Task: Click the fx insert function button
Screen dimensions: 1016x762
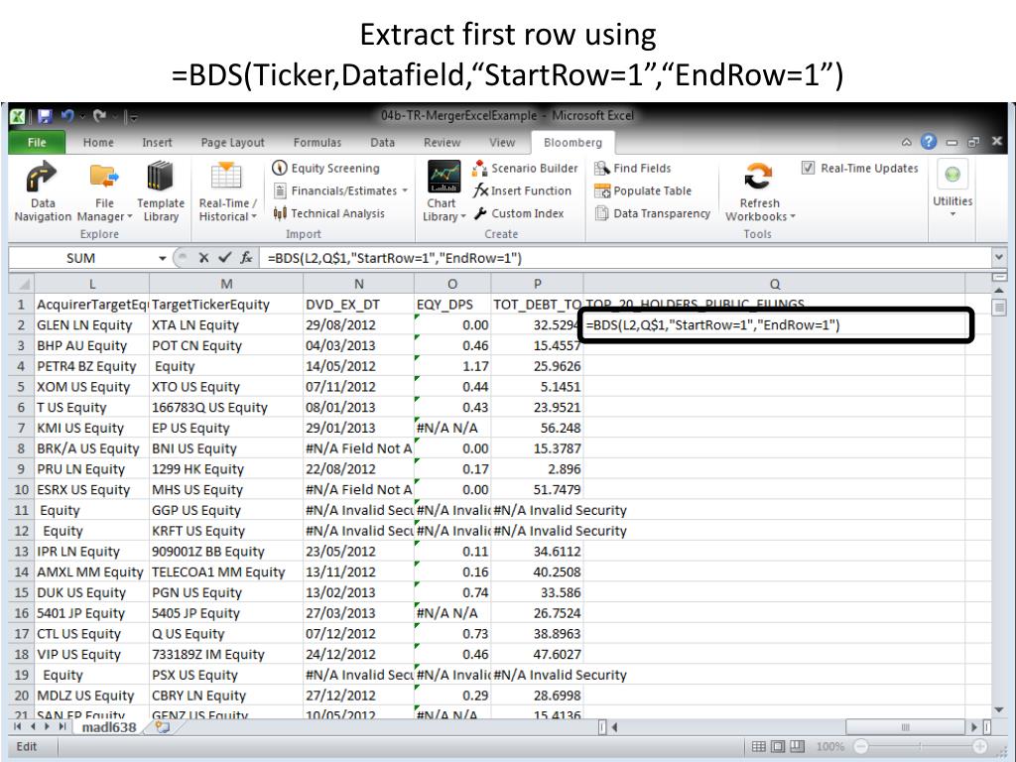Action: 246,258
